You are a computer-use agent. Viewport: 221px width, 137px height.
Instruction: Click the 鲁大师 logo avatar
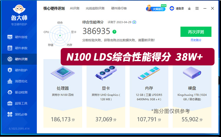pos(19,9)
